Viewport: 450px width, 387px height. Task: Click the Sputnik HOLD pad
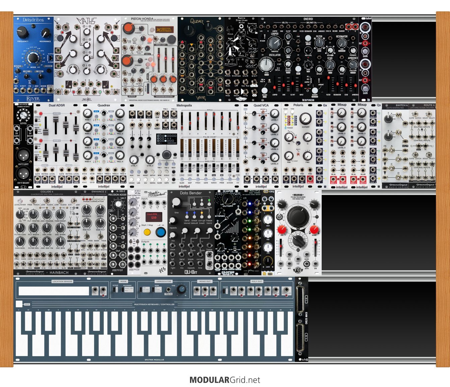point(19,304)
